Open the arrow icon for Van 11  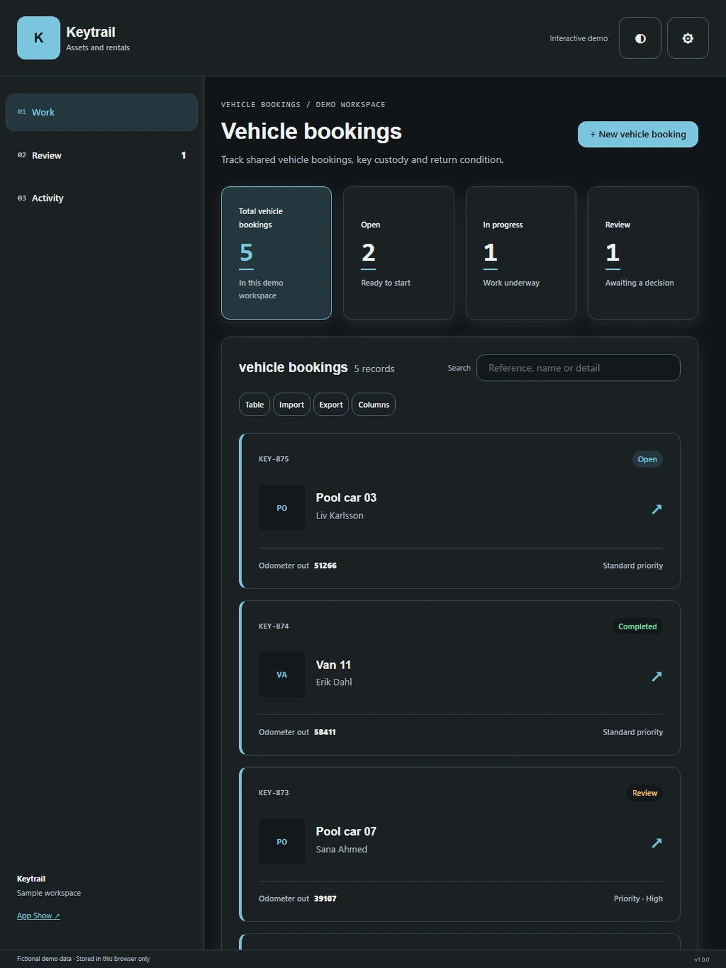pos(656,676)
